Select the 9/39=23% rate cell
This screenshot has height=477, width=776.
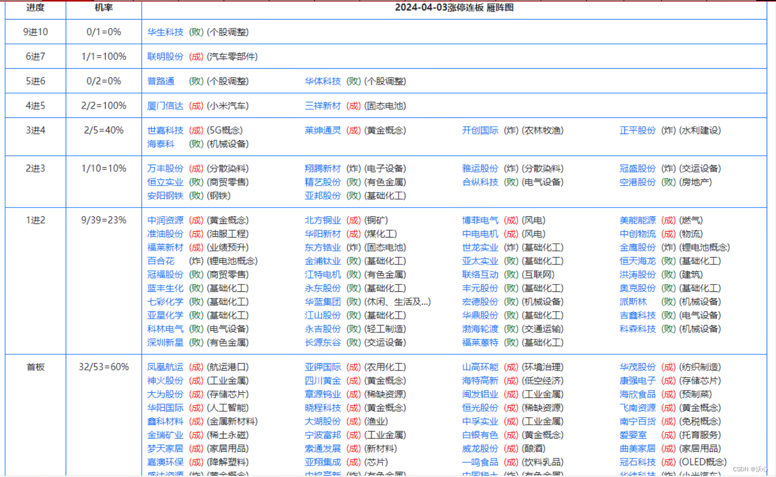tap(104, 281)
